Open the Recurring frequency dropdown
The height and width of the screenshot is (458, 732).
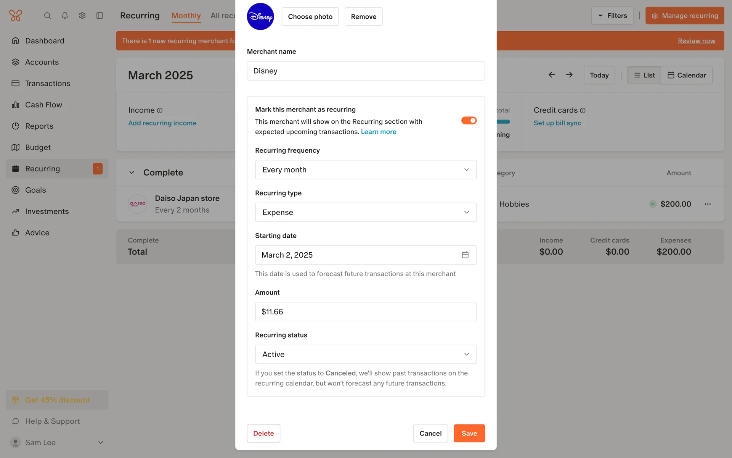point(366,170)
